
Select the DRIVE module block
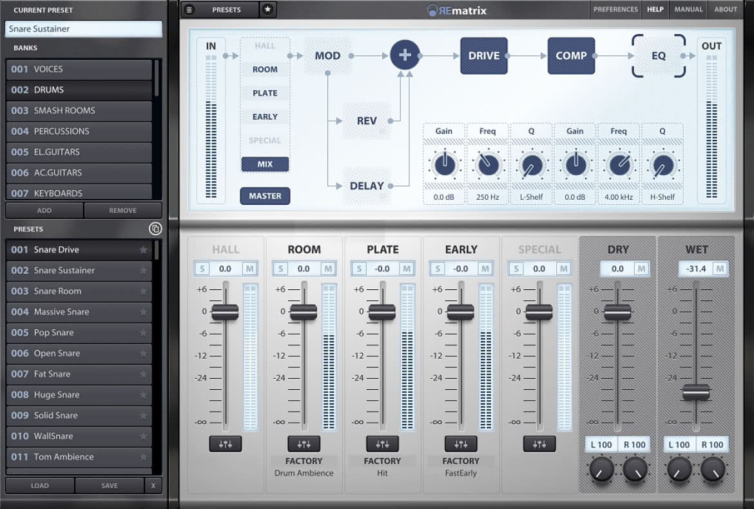click(484, 56)
